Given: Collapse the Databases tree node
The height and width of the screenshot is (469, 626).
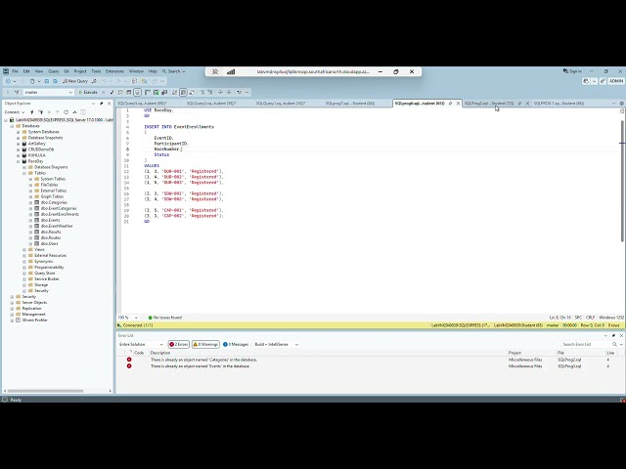Looking at the screenshot, I should click(12, 126).
